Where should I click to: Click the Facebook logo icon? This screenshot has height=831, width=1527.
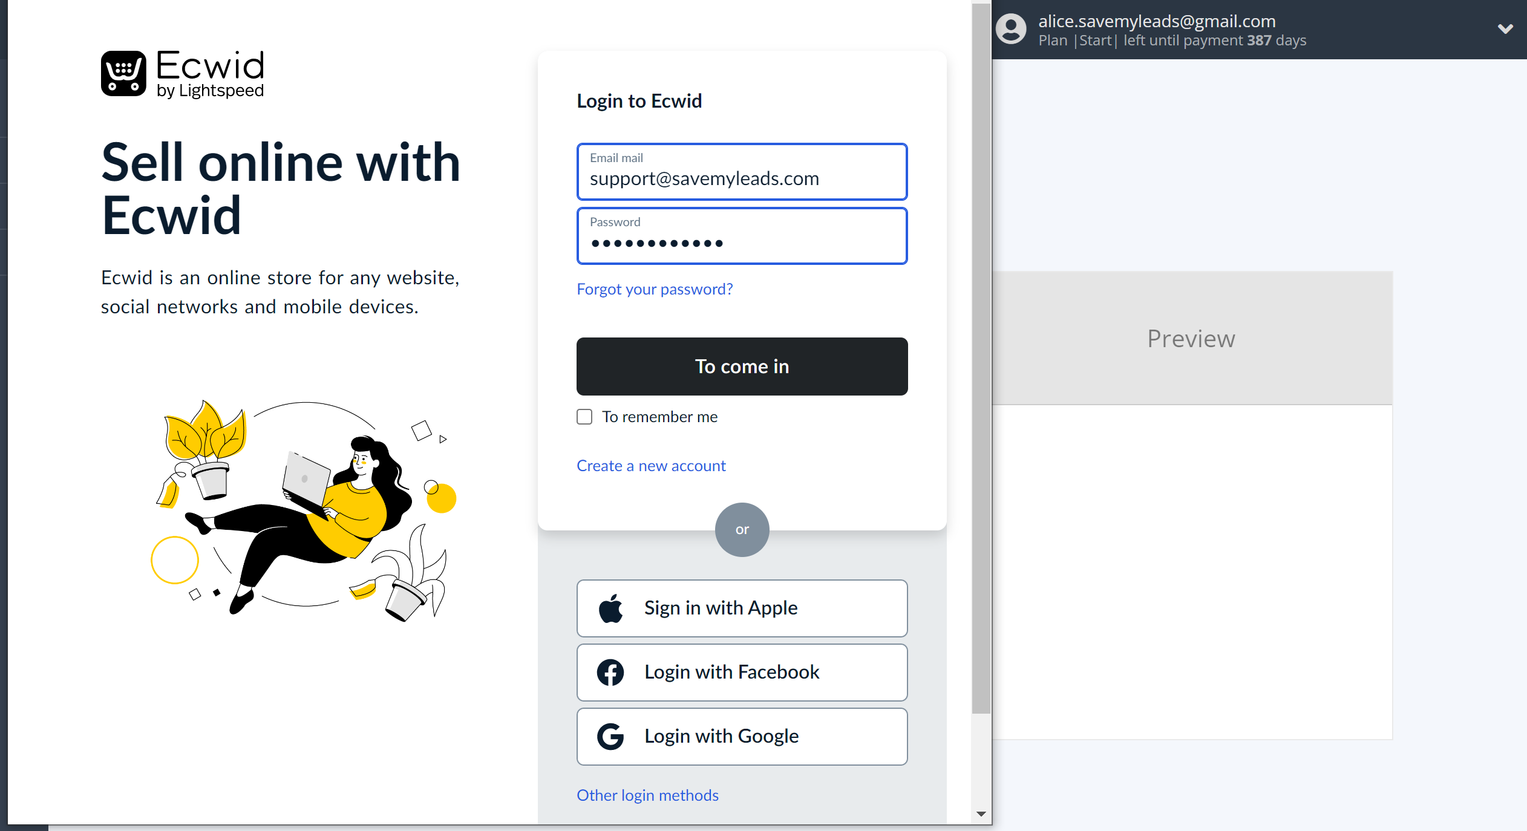click(610, 673)
